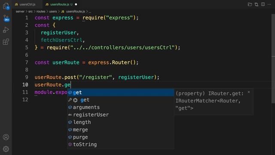Click the open changes compare icon
The width and height of the screenshot is (275, 155).
tap(257, 4)
